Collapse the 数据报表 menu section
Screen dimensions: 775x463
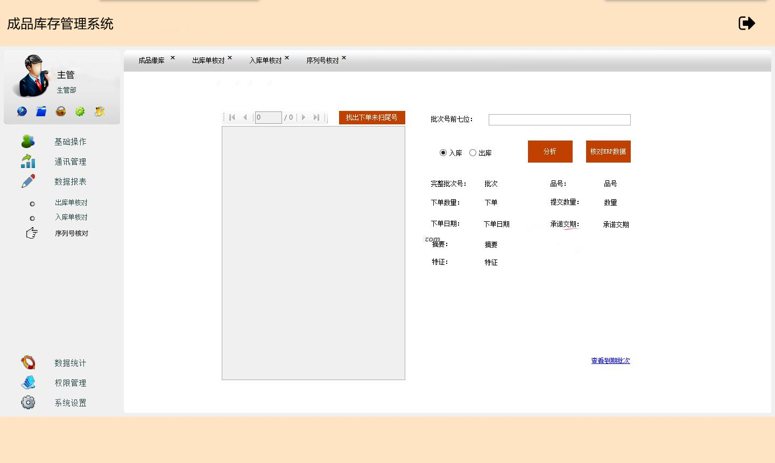(x=70, y=181)
